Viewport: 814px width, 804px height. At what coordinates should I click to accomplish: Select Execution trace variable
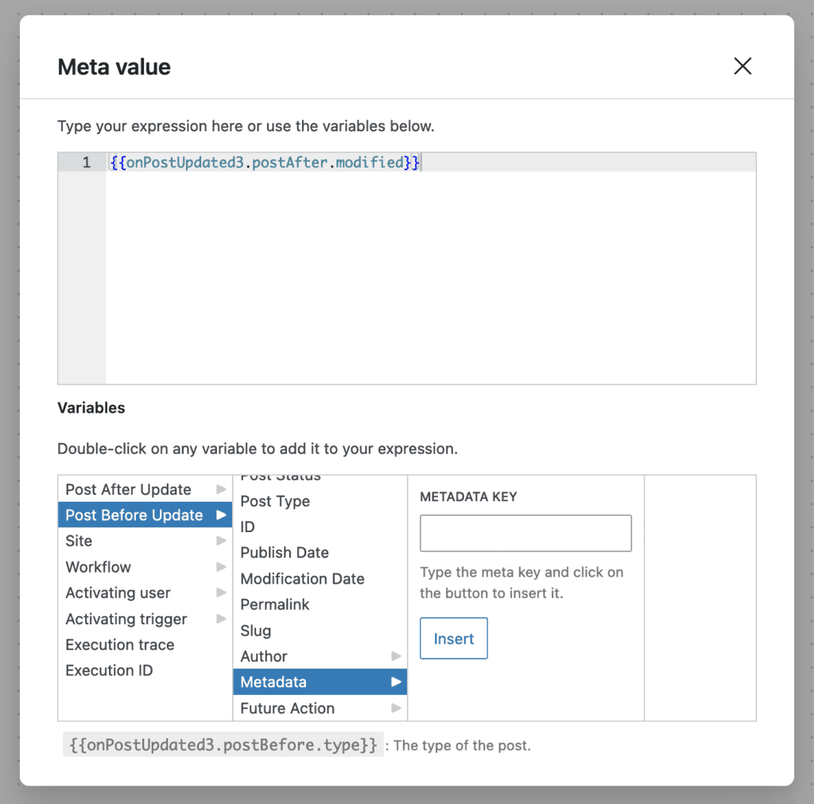coord(119,644)
